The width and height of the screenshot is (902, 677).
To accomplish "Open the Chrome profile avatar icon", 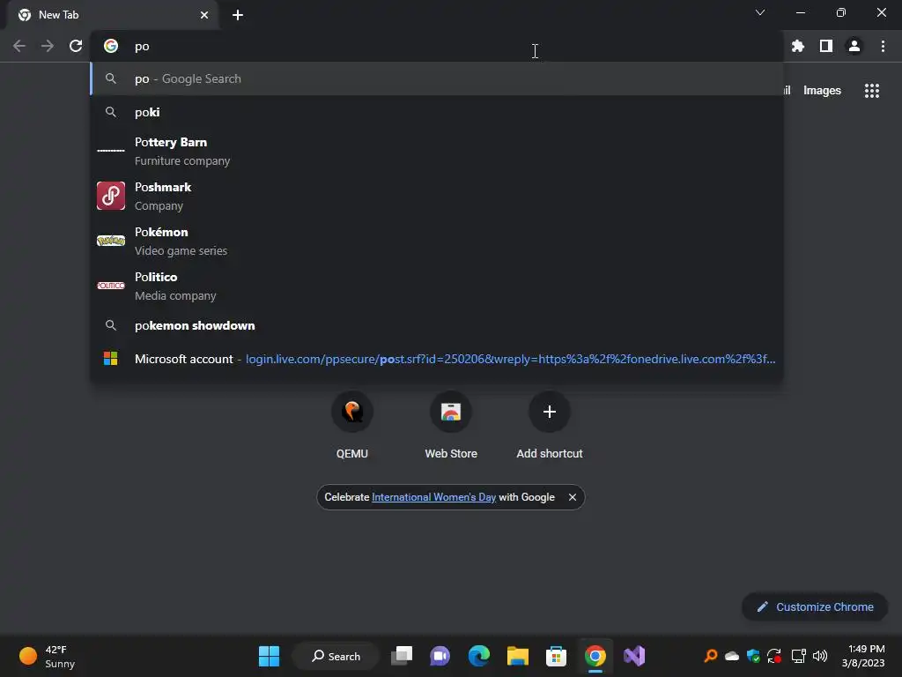I will [x=854, y=46].
